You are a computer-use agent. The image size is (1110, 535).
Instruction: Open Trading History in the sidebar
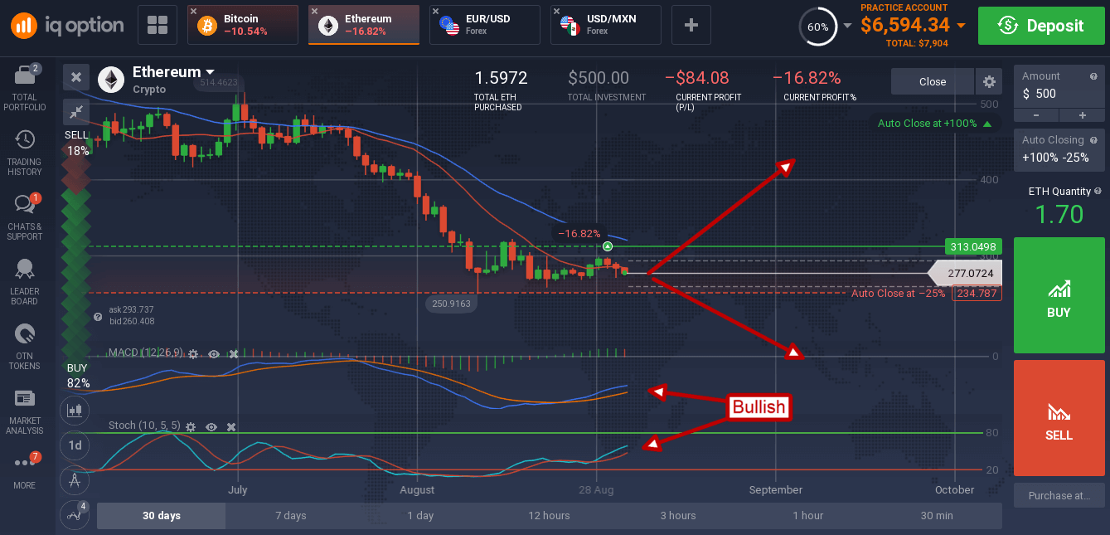tap(25, 153)
